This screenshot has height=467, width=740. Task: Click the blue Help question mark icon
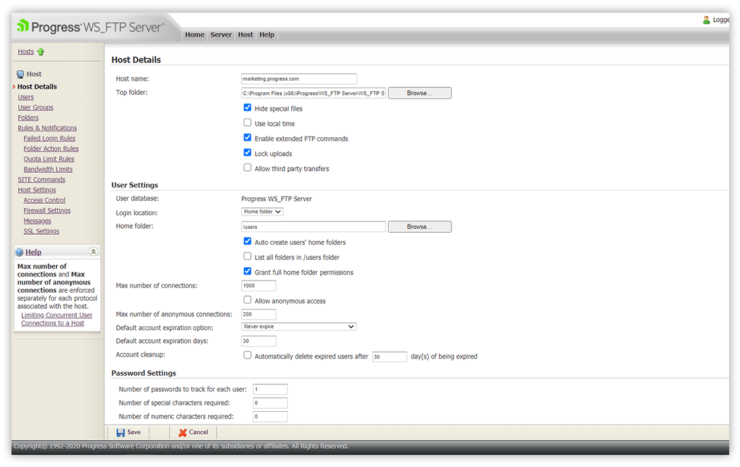(20, 252)
